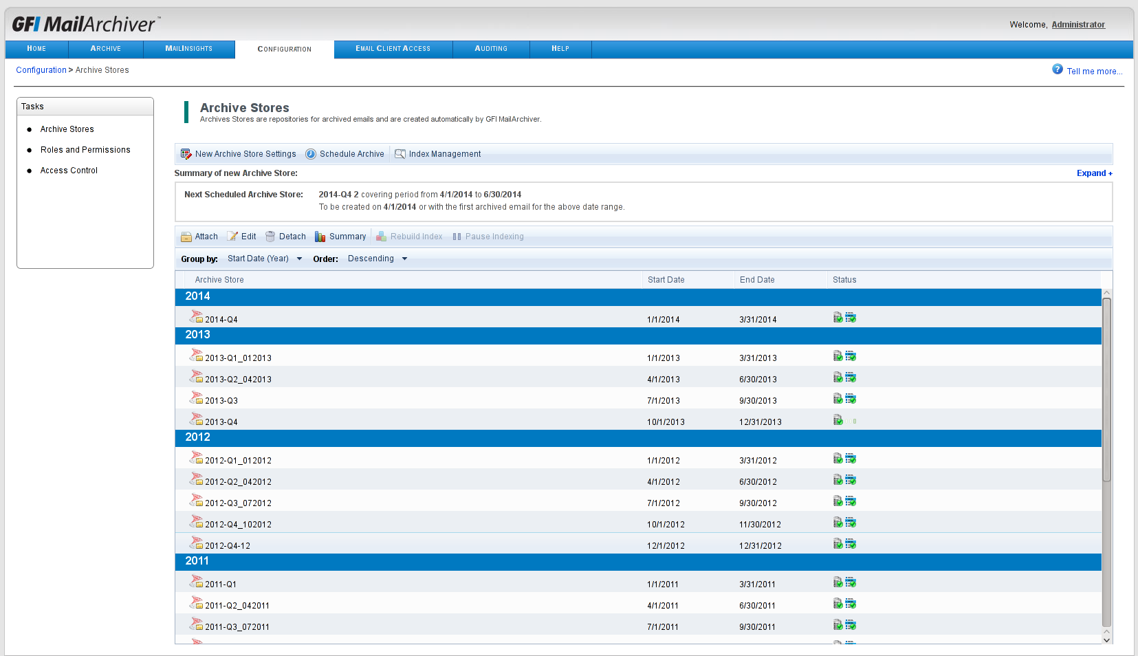This screenshot has width=1138, height=656.
Task: Click database status icon for 2012-Q2_042012
Action: click(838, 479)
